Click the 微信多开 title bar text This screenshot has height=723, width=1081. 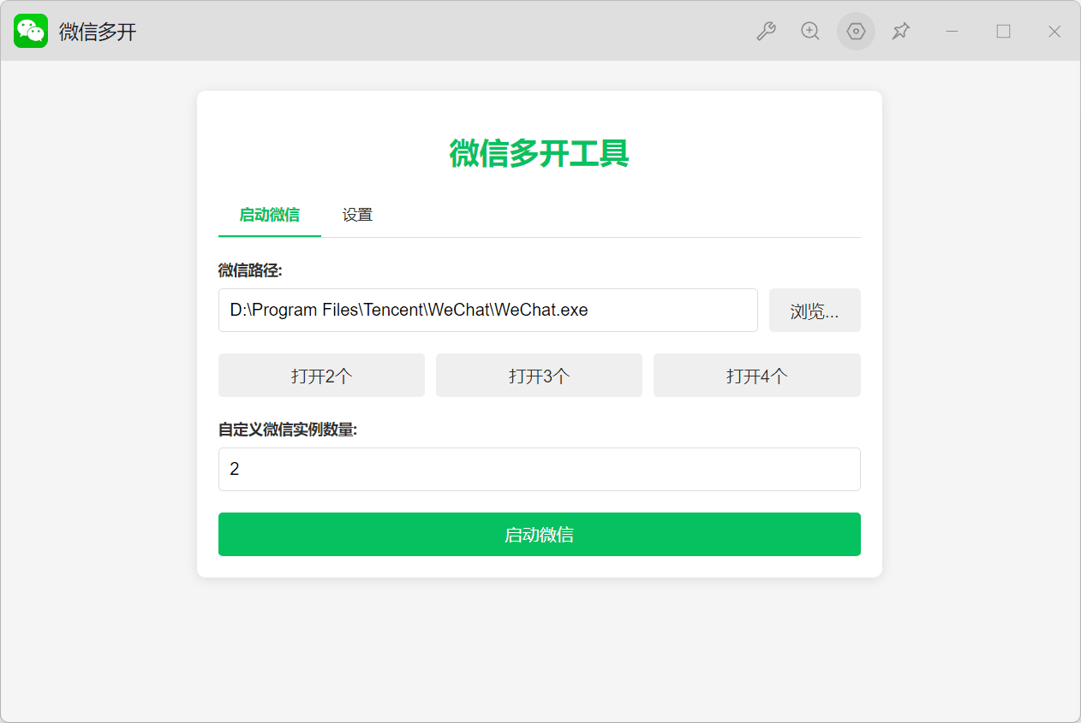pos(98,32)
